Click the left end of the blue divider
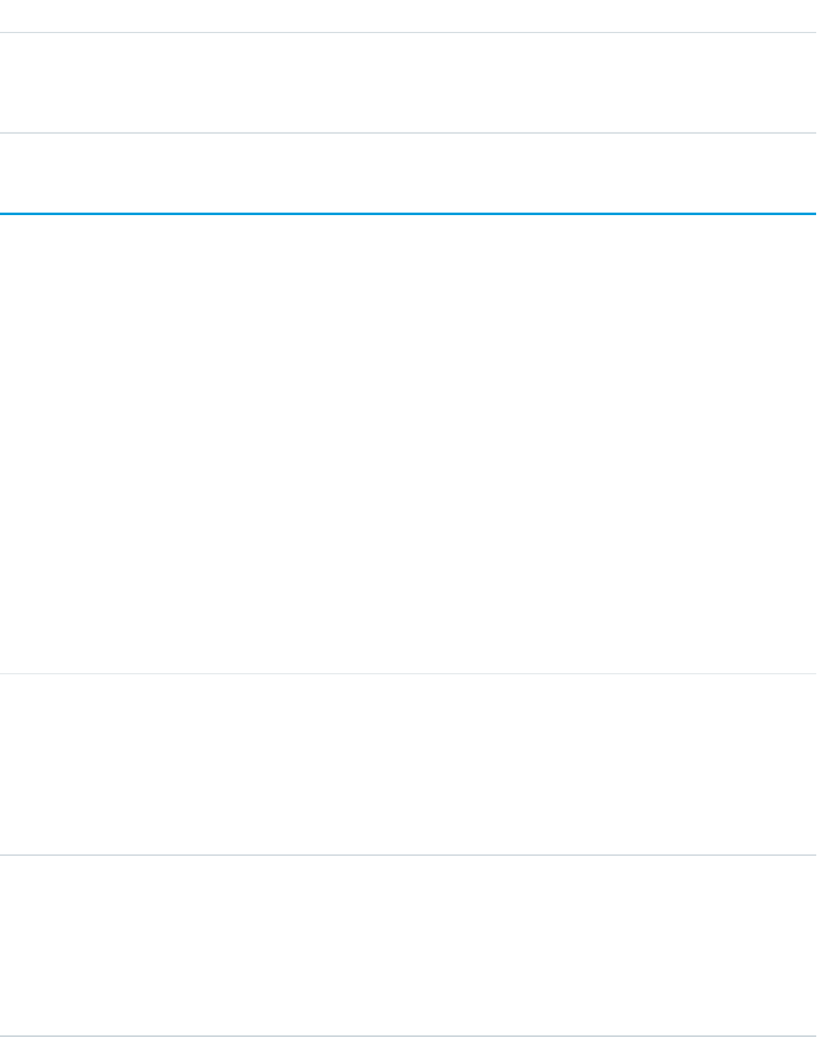Viewport: 817px width, 1037px height. click(3, 213)
